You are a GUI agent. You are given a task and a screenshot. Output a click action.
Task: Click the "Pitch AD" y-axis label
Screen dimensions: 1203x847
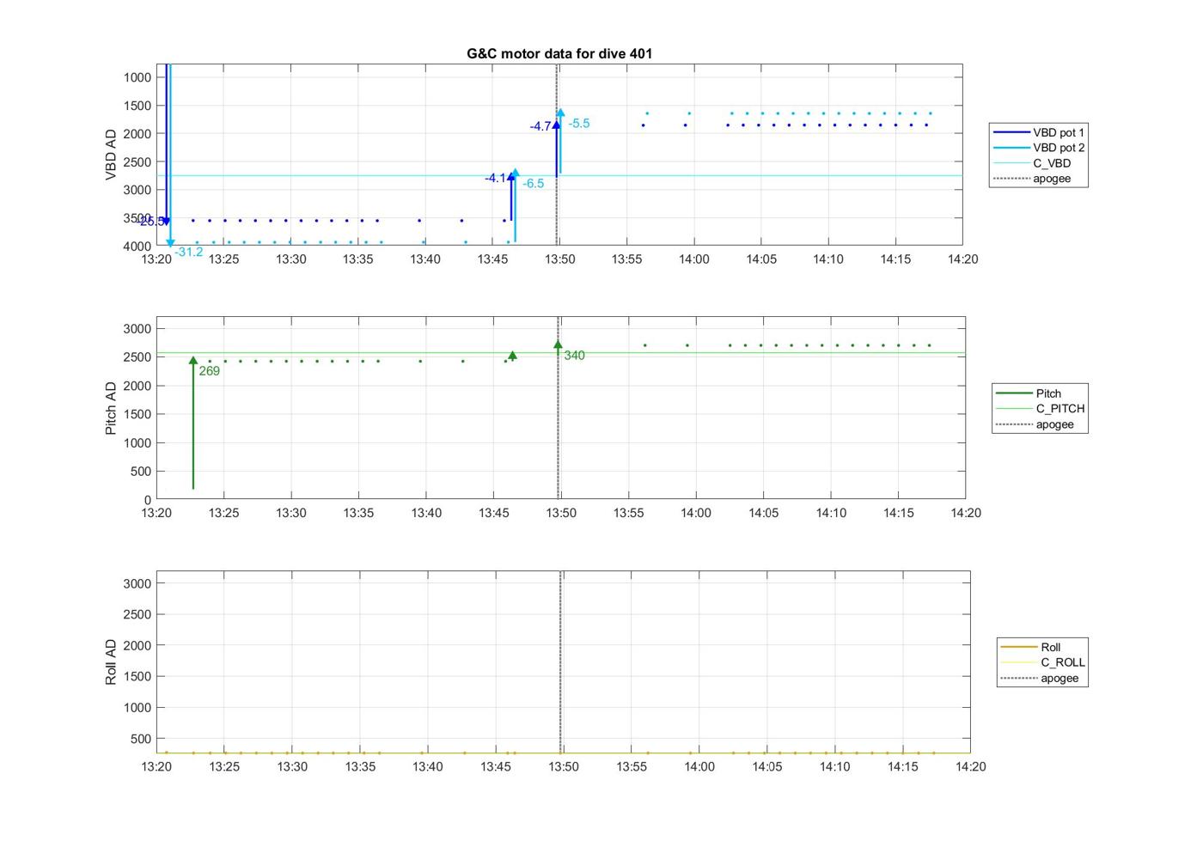[111, 408]
